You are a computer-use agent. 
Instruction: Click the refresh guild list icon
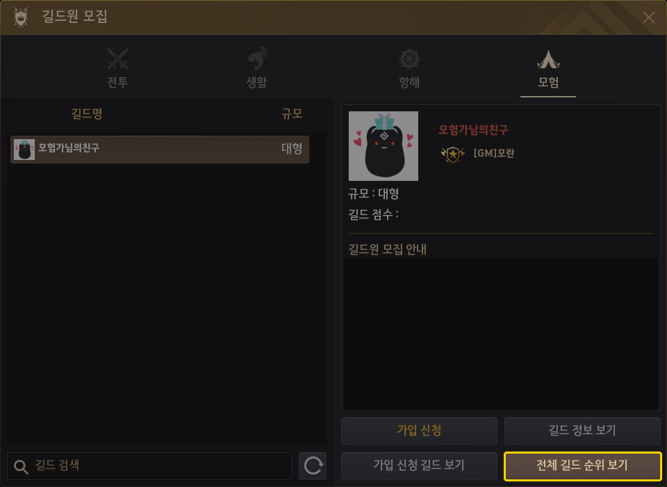click(313, 465)
